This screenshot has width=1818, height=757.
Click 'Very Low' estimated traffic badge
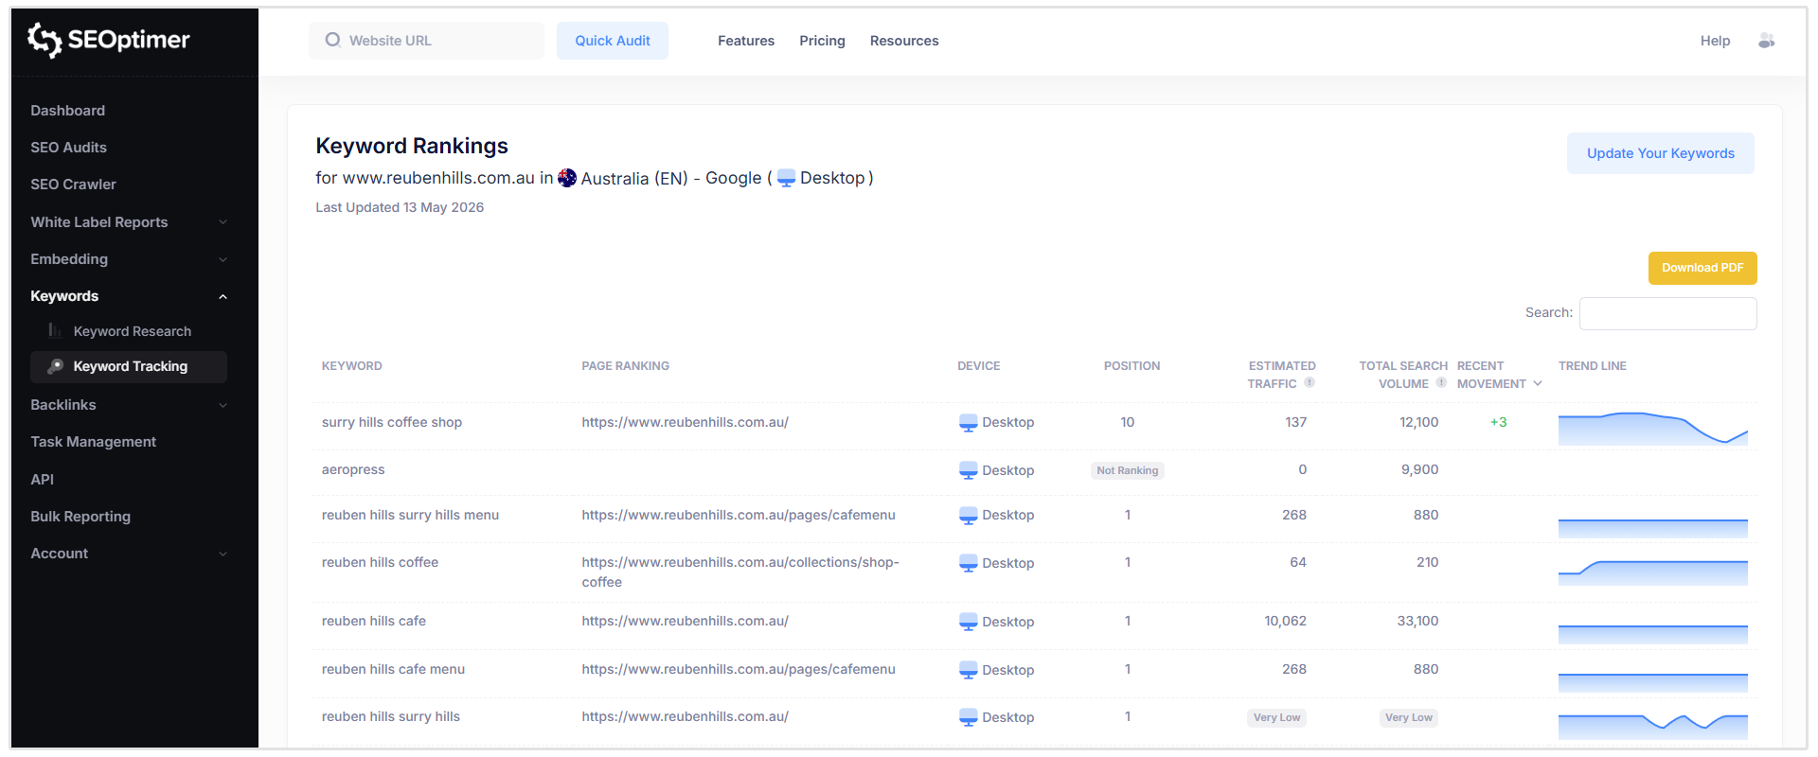point(1276,718)
